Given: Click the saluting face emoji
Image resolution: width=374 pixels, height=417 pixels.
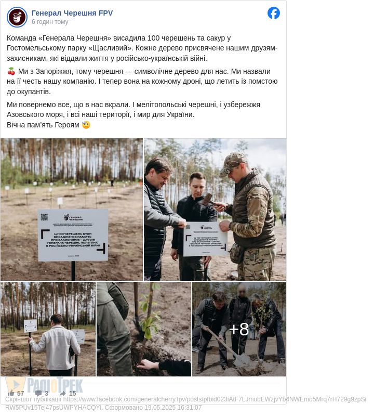Looking at the screenshot, I should (x=86, y=124).
